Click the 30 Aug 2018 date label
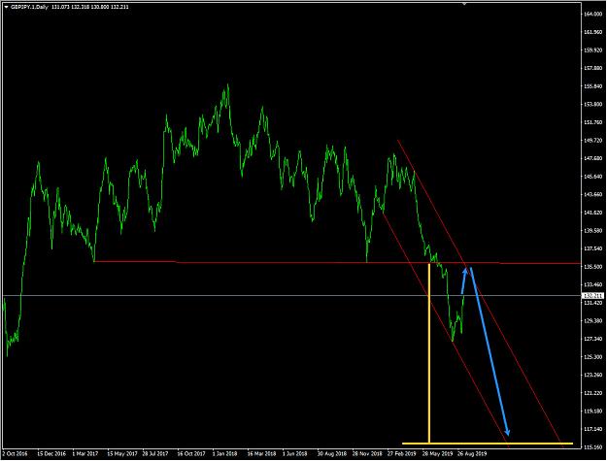Image resolution: width=607 pixels, height=461 pixels. coord(332,453)
